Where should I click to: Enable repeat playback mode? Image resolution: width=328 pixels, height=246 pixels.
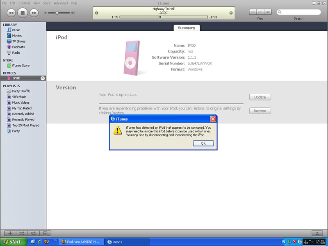(33, 233)
